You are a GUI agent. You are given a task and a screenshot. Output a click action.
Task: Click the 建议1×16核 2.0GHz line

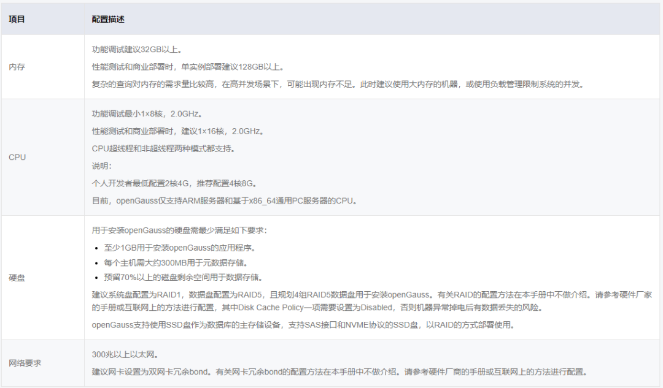(178, 131)
